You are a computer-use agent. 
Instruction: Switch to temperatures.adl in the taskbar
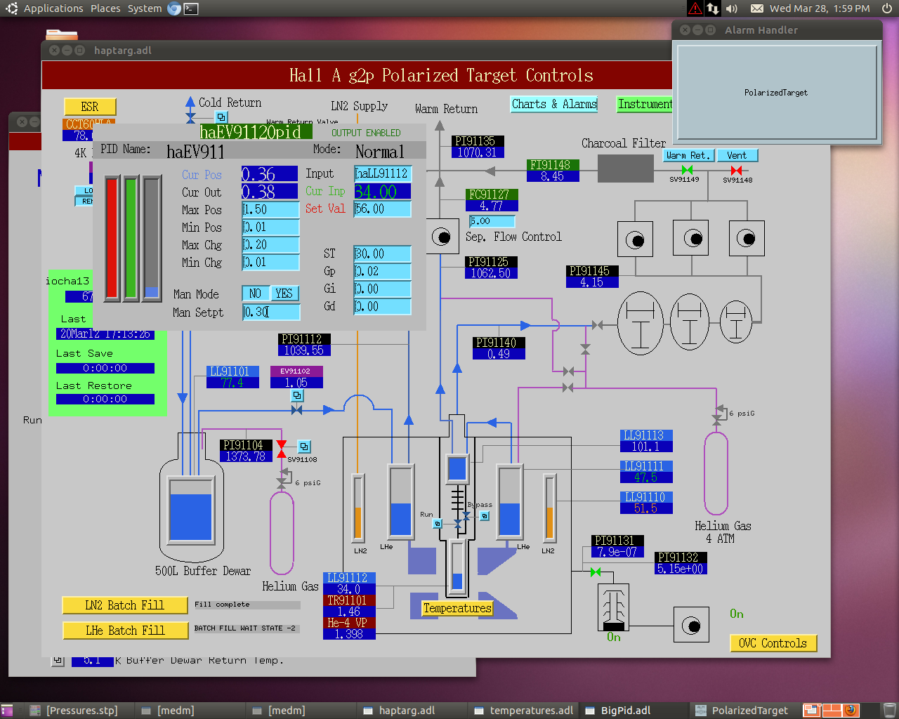(x=524, y=711)
